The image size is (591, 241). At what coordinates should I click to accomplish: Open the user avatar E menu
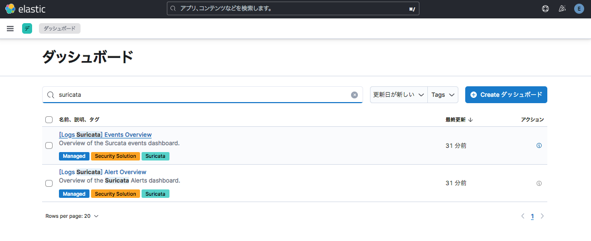coord(579,9)
